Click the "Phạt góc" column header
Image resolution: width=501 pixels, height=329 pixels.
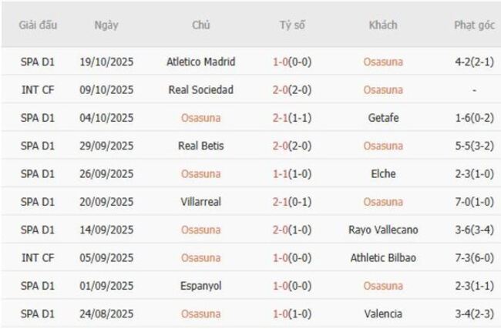[x=474, y=25]
